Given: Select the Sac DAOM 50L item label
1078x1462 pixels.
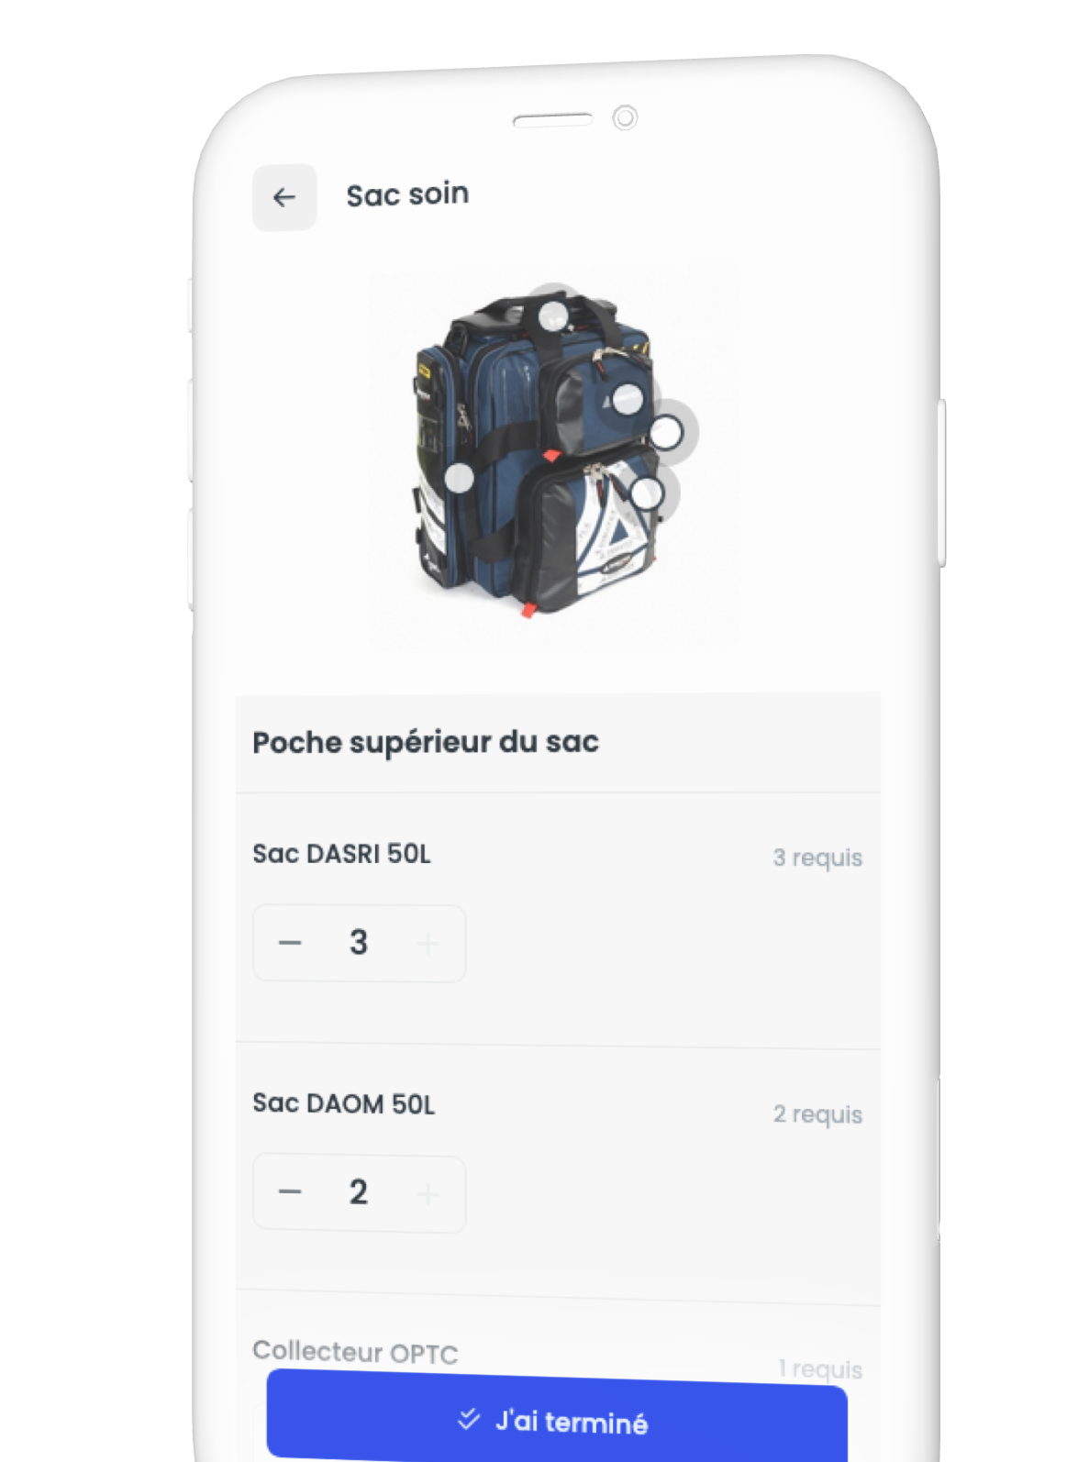Looking at the screenshot, I should pos(344,1102).
